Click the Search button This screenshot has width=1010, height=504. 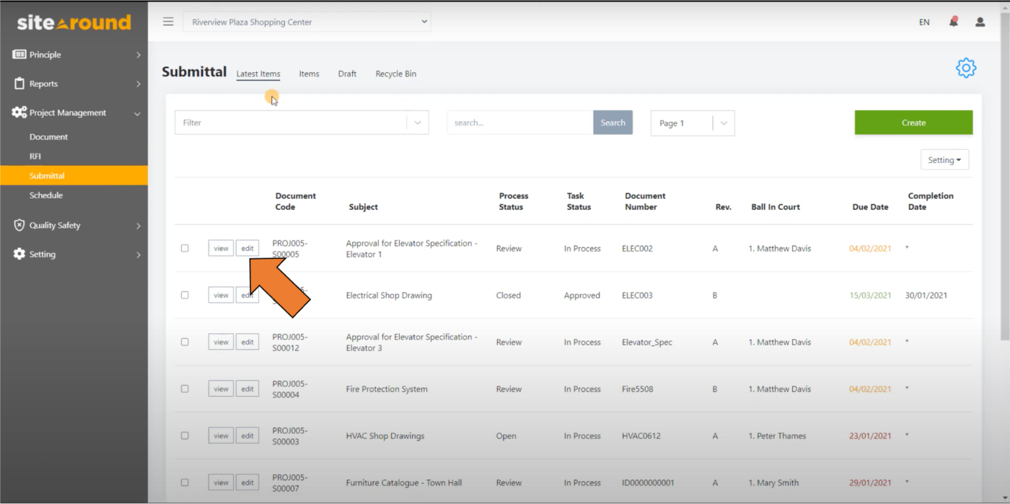pos(612,123)
